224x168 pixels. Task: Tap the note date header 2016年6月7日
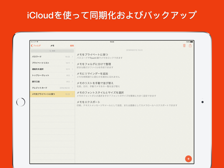click(134, 50)
